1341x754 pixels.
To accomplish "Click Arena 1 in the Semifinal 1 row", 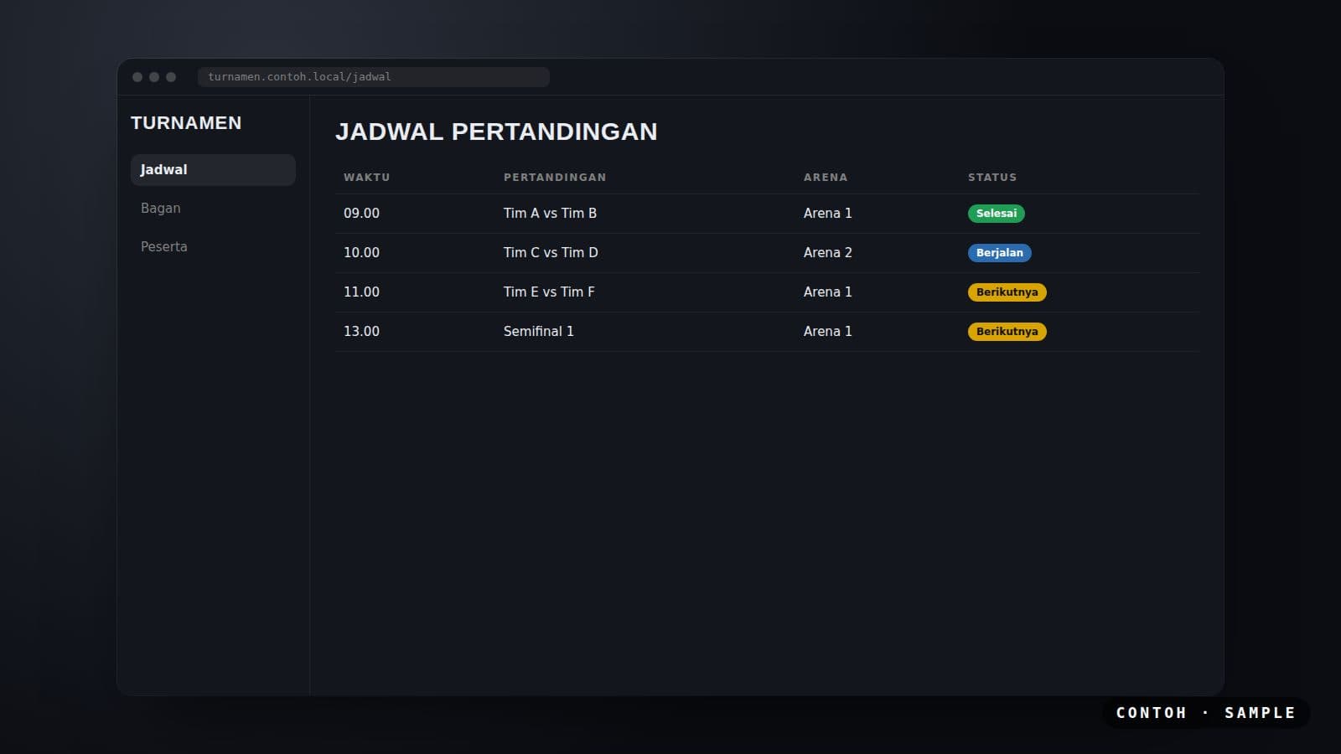I will coord(828,332).
